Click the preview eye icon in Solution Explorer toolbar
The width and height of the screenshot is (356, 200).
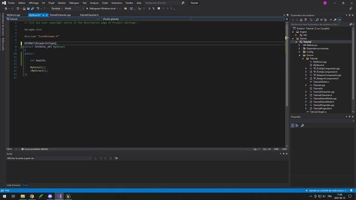click(x=331, y=20)
